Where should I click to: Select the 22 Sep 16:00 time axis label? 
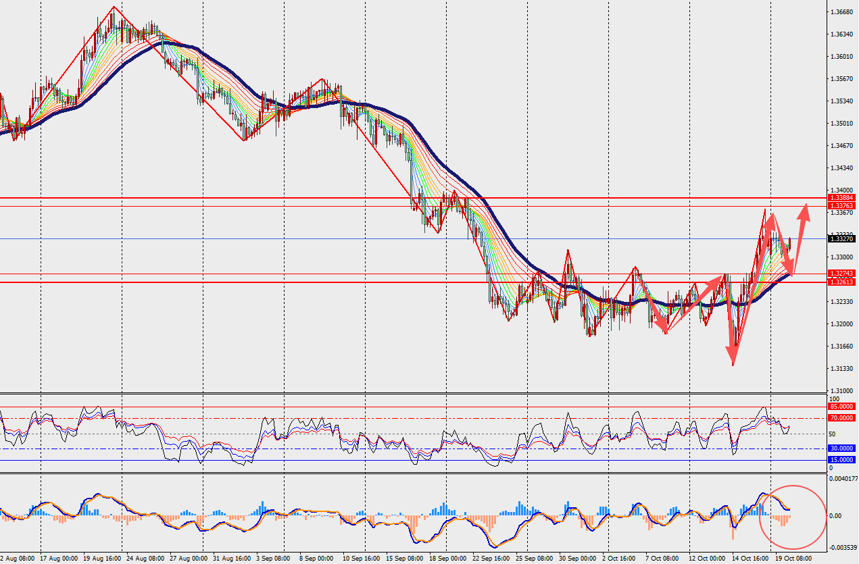pos(492,559)
